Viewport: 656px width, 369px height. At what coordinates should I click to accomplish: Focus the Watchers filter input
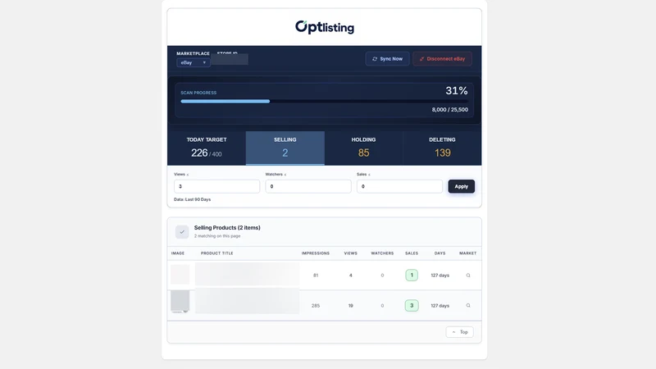(x=308, y=187)
